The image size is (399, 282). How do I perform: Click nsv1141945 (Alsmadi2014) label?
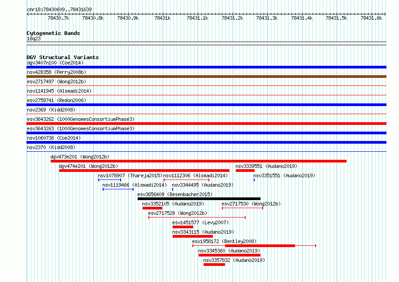click(59, 91)
